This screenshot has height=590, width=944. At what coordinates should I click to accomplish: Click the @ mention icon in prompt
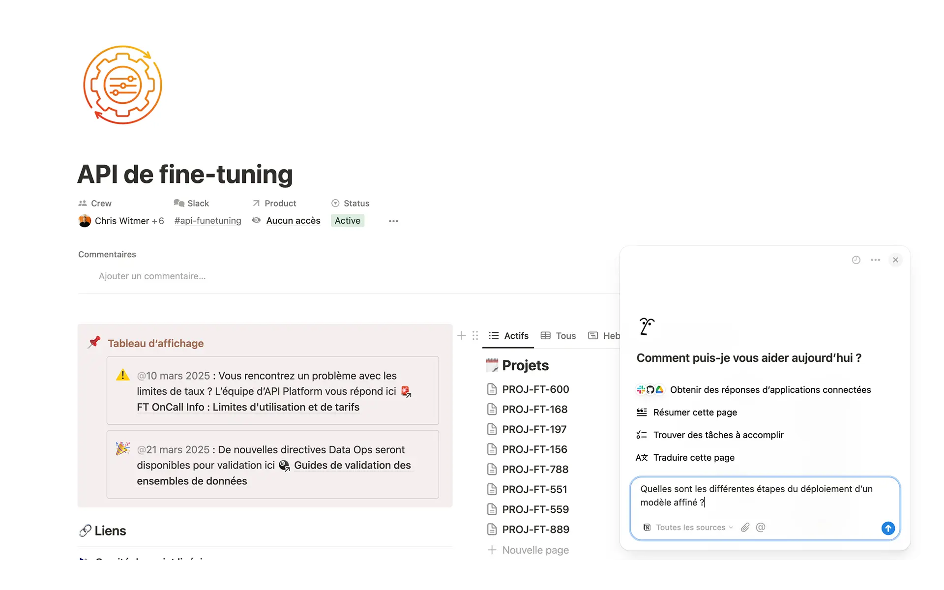pyautogui.click(x=761, y=528)
